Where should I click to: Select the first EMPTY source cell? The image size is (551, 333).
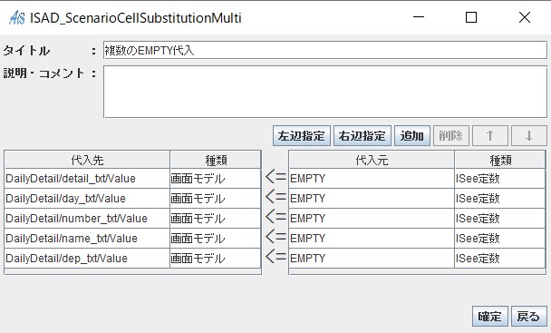click(372, 179)
